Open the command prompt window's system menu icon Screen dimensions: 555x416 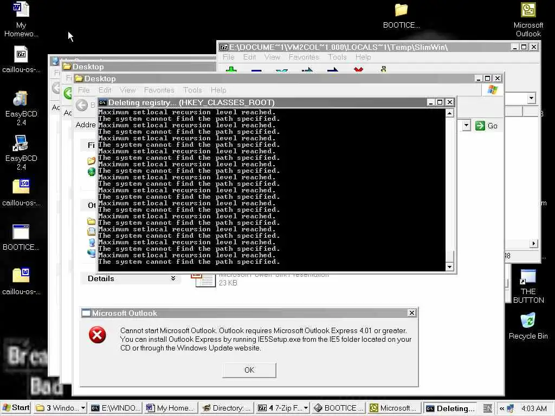[x=102, y=102]
